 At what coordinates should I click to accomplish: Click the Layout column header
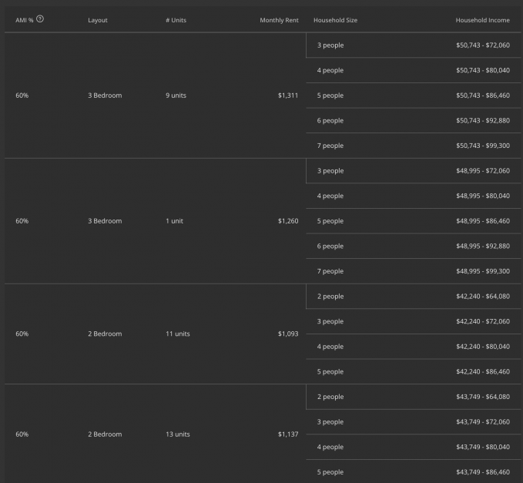coord(98,20)
